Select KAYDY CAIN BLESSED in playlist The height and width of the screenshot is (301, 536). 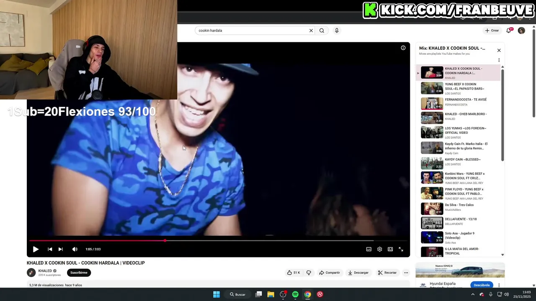click(459, 163)
